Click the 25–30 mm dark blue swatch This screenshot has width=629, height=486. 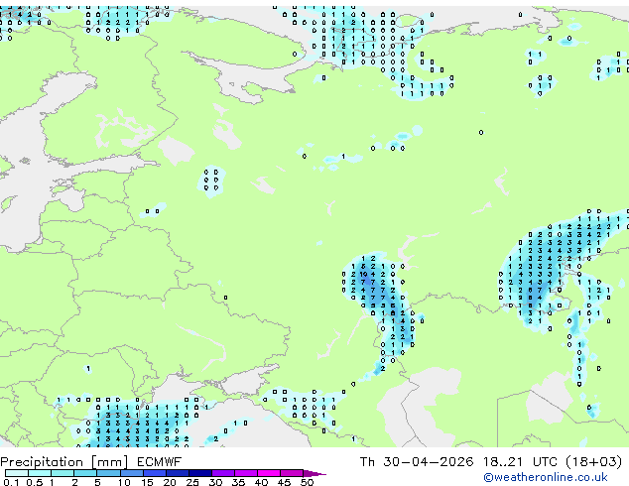pos(199,473)
